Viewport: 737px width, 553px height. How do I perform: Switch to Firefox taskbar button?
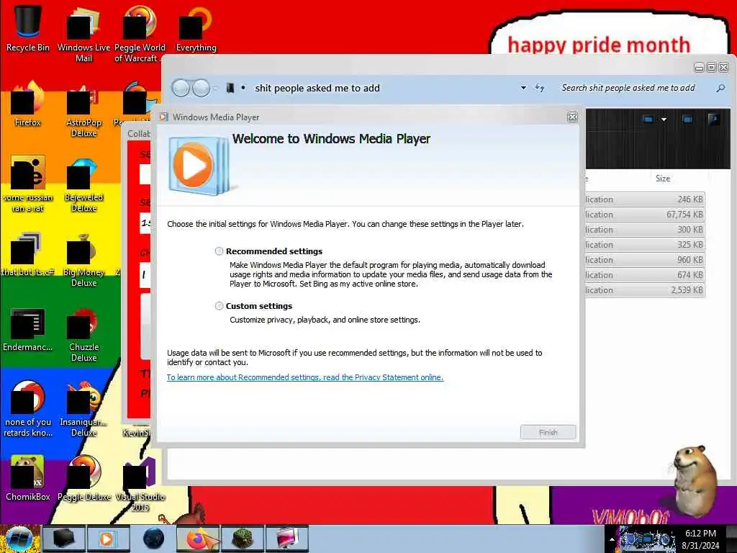click(198, 539)
